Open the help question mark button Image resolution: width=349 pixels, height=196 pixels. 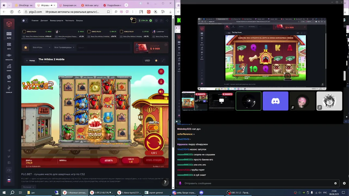(x=165, y=183)
